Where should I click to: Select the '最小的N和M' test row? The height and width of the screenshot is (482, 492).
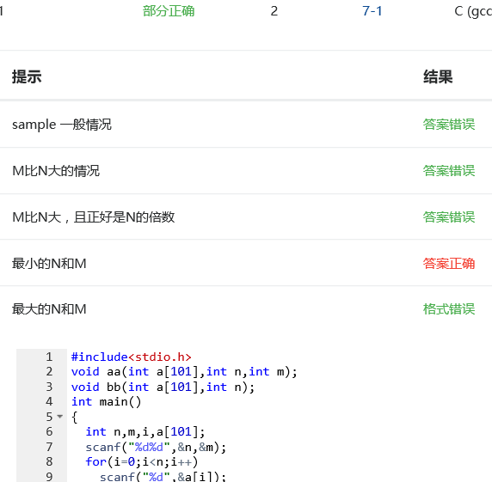(246, 263)
